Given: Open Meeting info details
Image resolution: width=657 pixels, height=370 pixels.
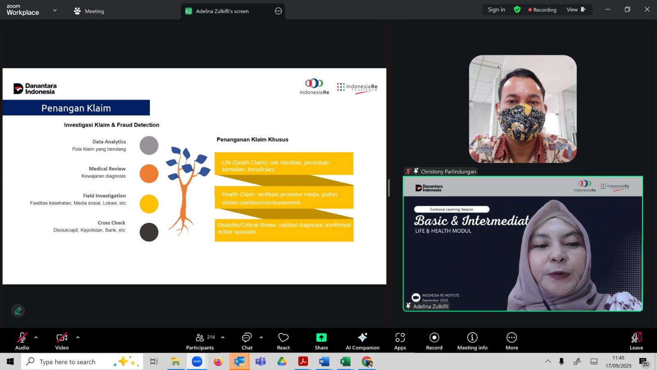Looking at the screenshot, I should [x=472, y=341].
